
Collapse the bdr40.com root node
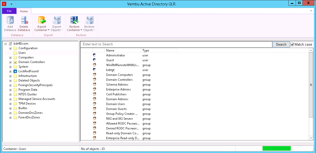click(x=6, y=44)
